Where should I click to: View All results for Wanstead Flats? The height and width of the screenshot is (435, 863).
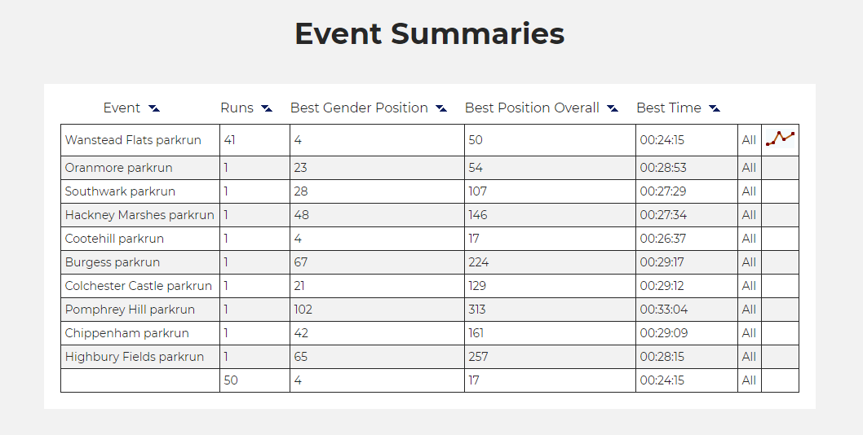click(x=749, y=140)
